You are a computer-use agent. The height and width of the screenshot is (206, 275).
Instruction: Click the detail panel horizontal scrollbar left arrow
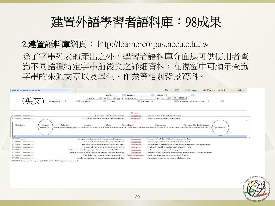14,136
